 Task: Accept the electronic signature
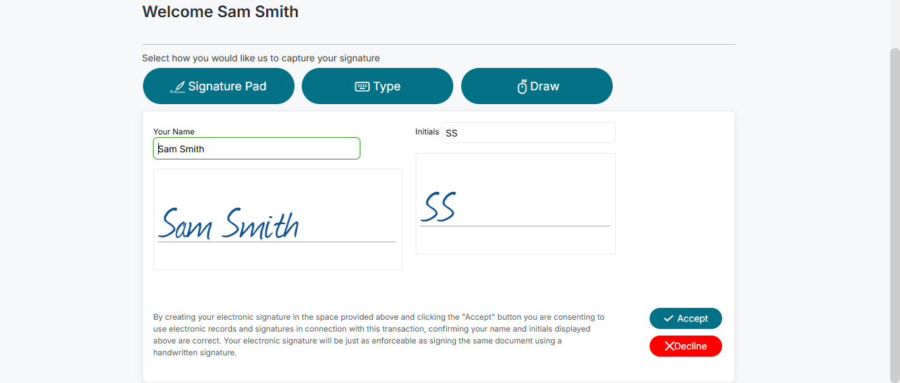coord(686,318)
